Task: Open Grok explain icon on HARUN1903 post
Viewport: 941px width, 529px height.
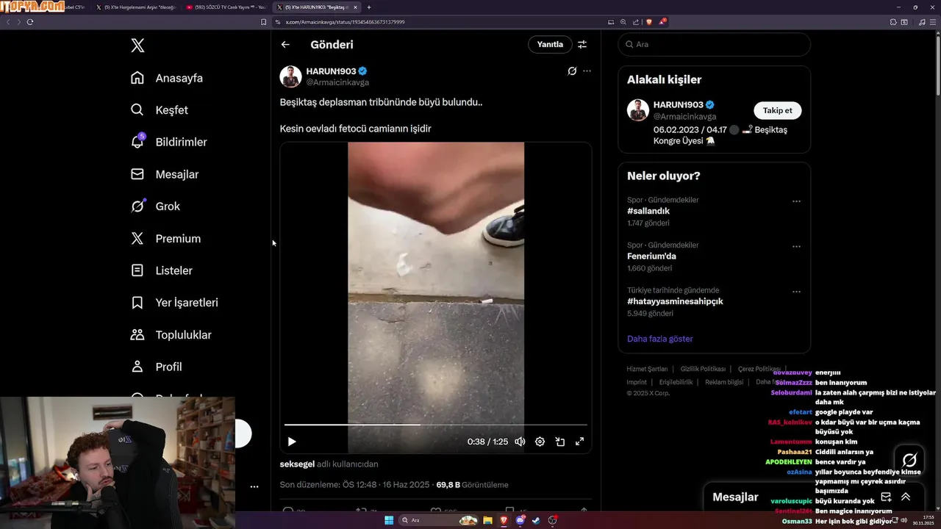Action: [x=572, y=71]
